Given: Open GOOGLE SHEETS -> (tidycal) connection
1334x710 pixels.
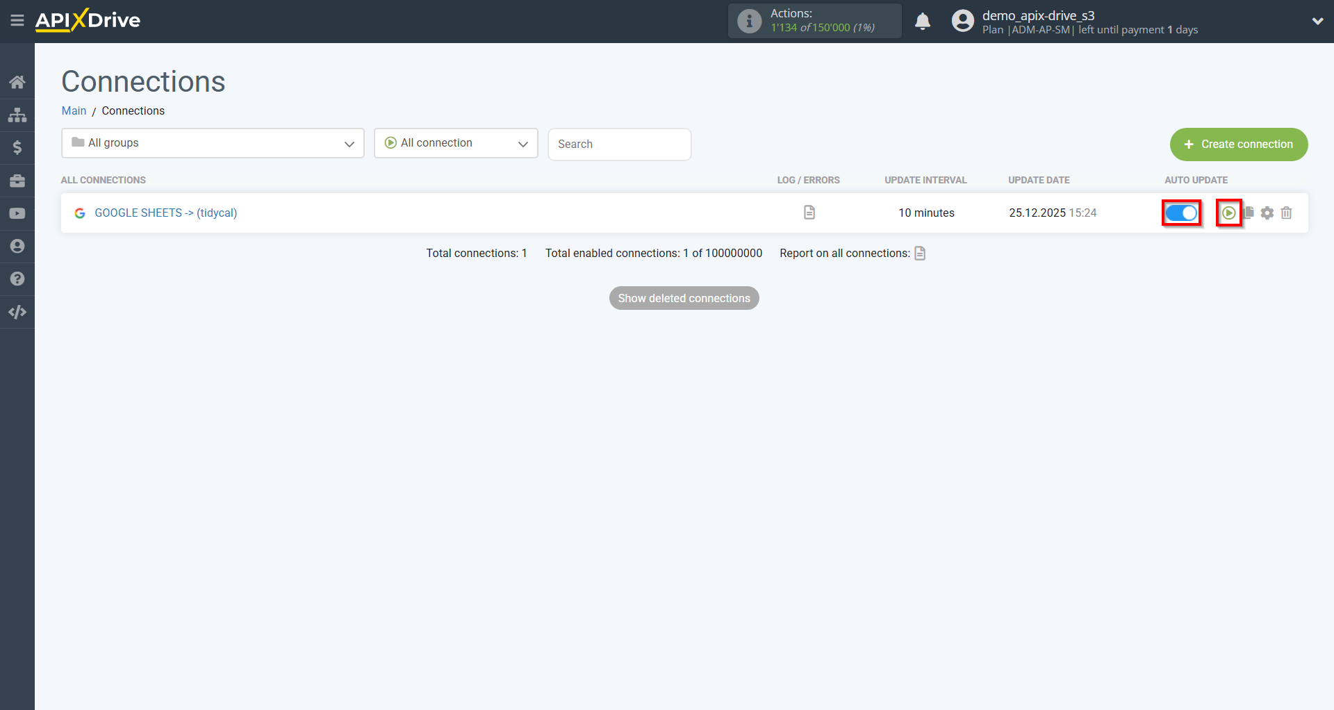Looking at the screenshot, I should tap(165, 213).
